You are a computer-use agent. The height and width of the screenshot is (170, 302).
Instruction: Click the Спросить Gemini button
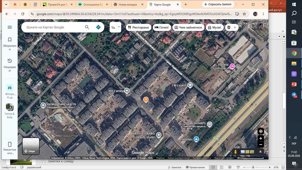(x=218, y=5)
